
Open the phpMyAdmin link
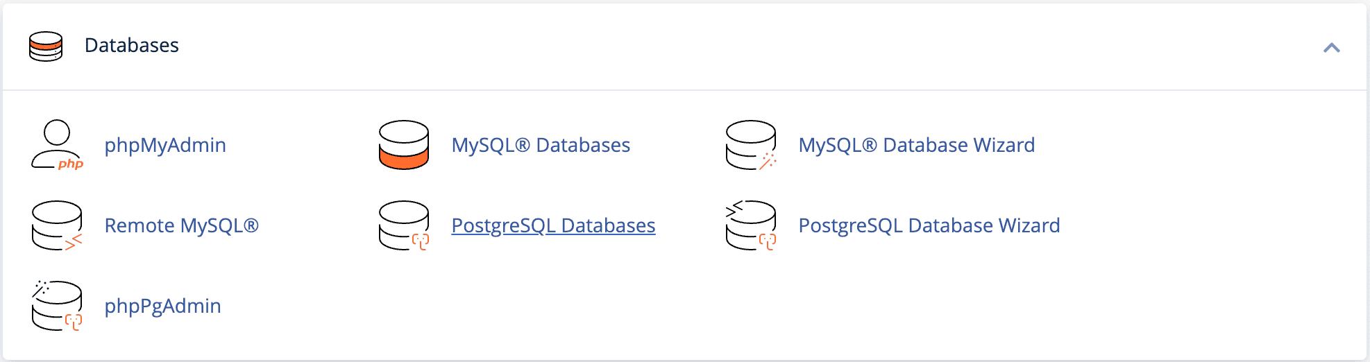[x=165, y=145]
